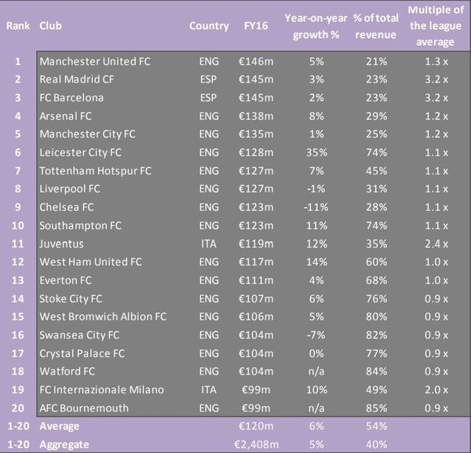The image size is (471, 453).
Task: Select Juventus club name cell
Action: coord(61,244)
